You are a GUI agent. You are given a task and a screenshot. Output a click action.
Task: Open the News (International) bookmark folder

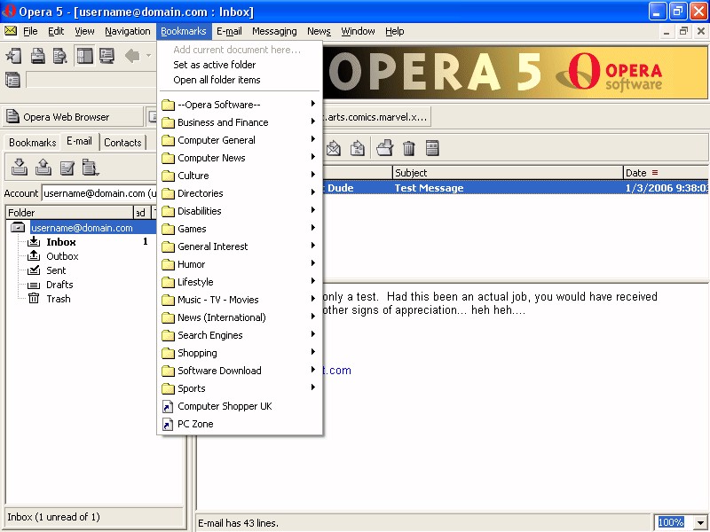coord(240,317)
